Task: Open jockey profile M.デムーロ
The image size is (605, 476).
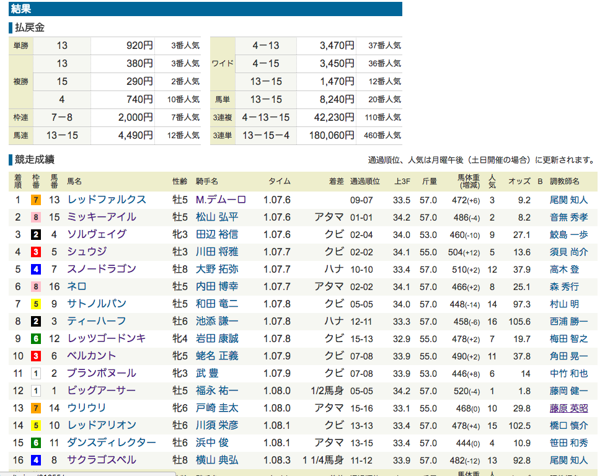Action: click(221, 200)
